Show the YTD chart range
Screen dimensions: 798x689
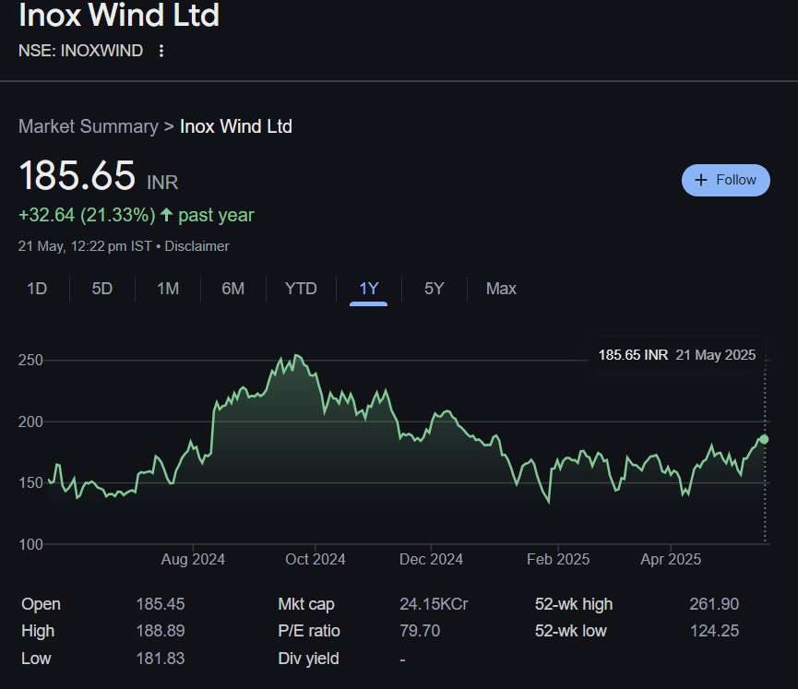click(x=301, y=289)
